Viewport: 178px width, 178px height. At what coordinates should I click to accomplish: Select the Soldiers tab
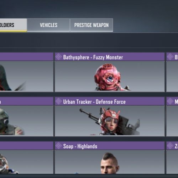pyautogui.click(x=13, y=25)
